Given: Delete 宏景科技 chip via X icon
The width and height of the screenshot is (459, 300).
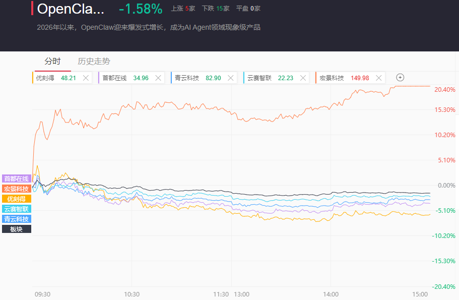Looking at the screenshot, I should pyautogui.click(x=379, y=78).
